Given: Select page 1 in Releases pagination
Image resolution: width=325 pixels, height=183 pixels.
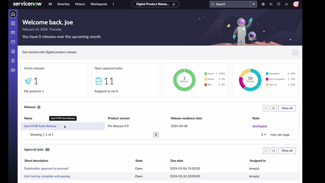Looking at the screenshot, I should pyautogui.click(x=156, y=135).
